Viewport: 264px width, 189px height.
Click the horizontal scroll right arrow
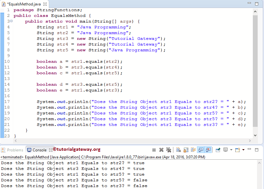(x=250, y=141)
